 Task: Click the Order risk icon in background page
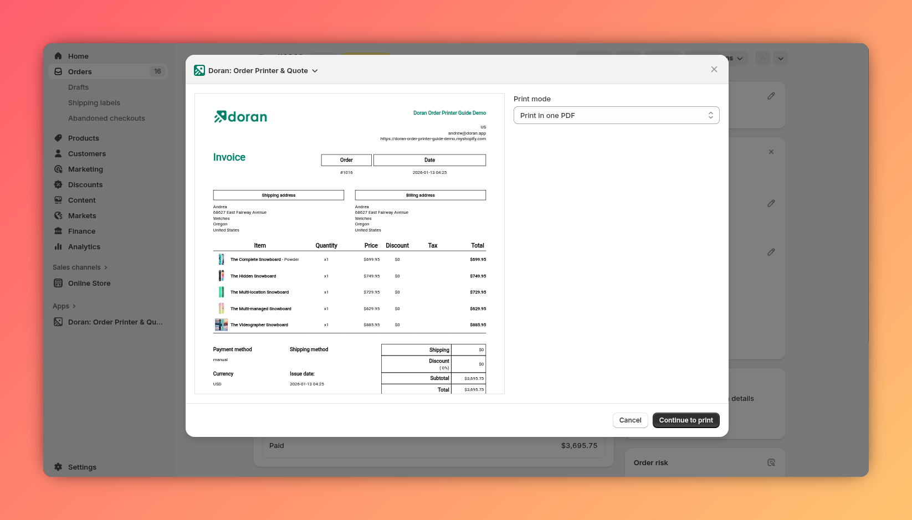(771, 462)
